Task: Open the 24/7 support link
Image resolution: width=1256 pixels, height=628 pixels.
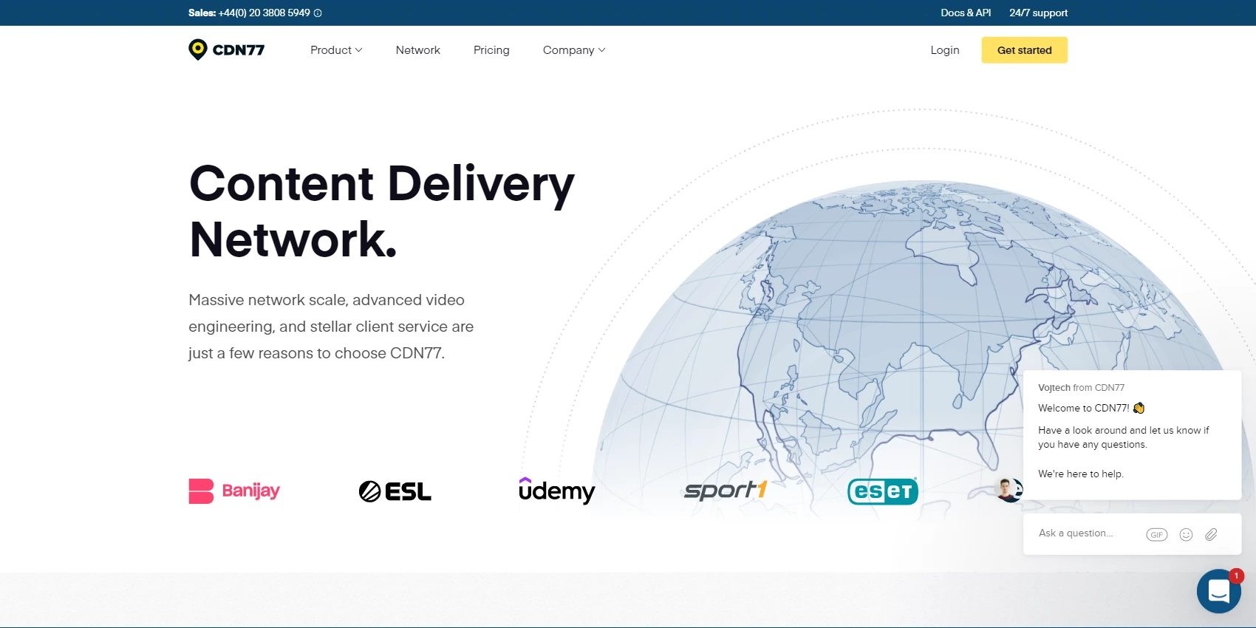Action: point(1038,13)
